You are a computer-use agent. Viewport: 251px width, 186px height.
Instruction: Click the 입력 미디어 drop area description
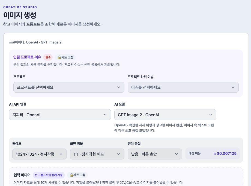click(x=98, y=182)
